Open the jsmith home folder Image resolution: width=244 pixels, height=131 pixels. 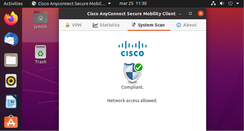[x=40, y=20]
